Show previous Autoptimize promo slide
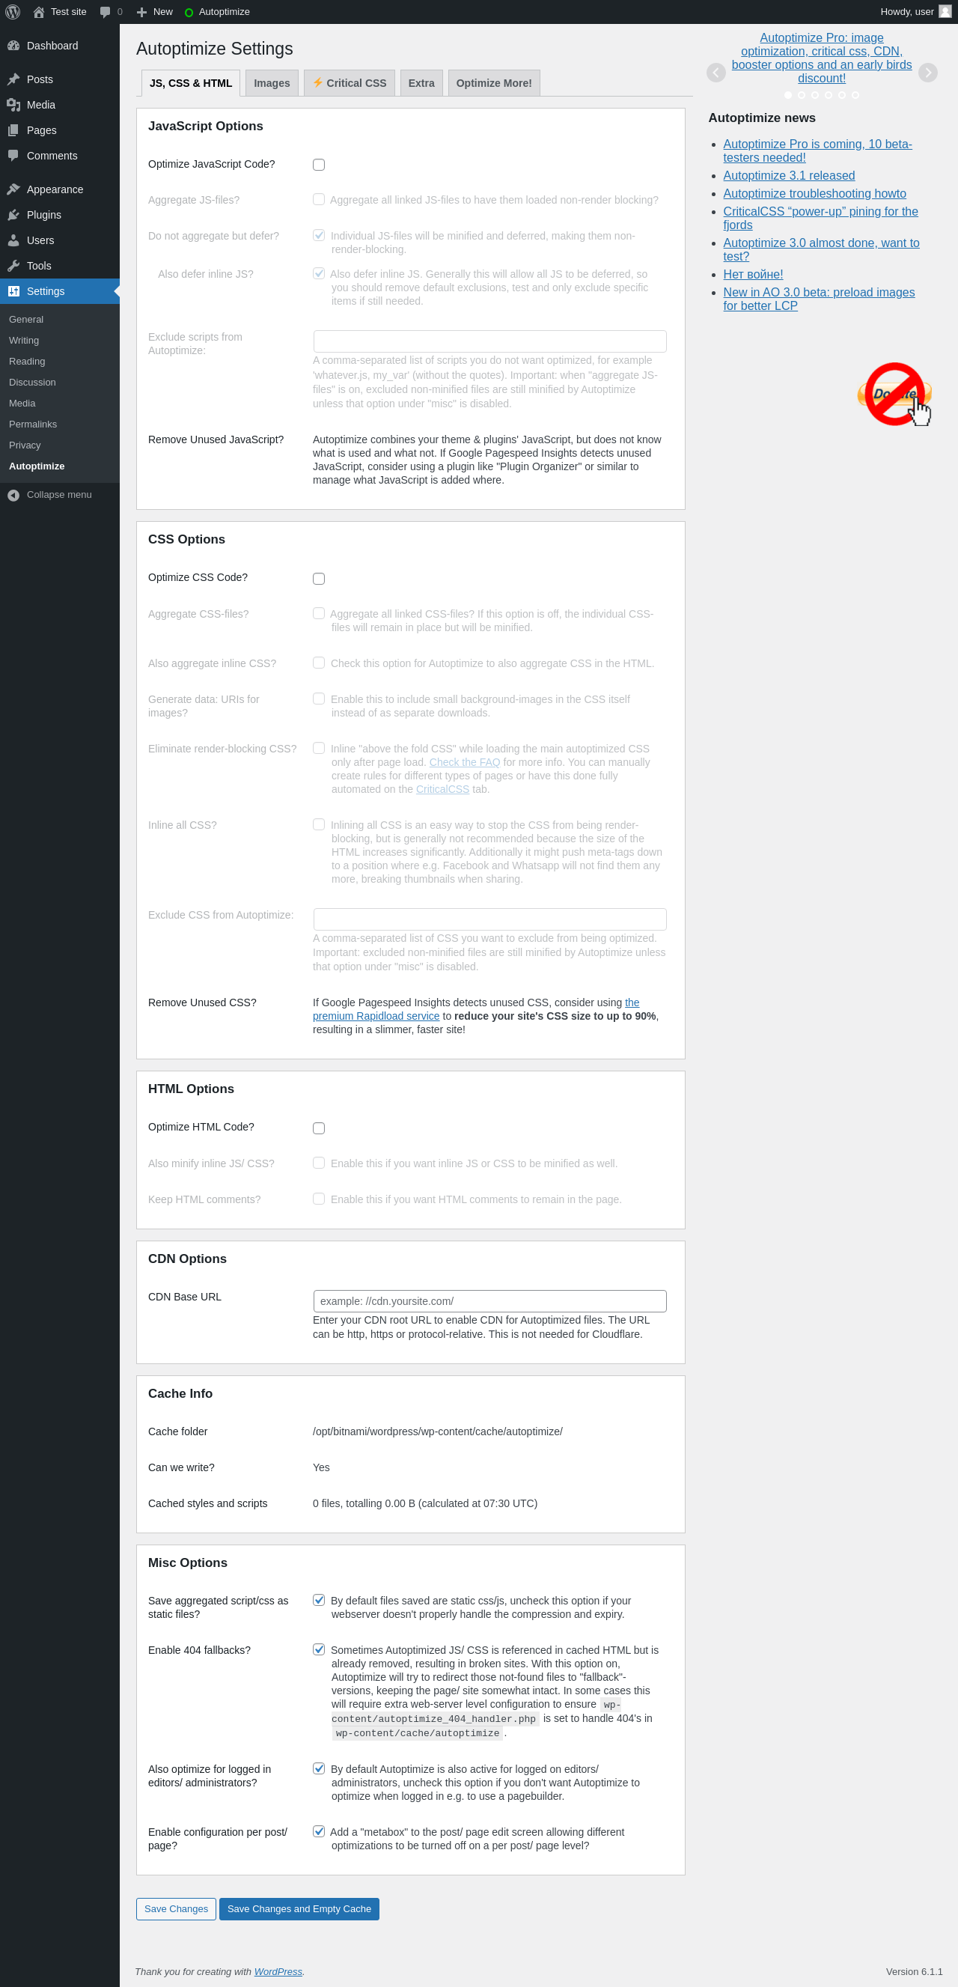958x1987 pixels. coord(716,73)
